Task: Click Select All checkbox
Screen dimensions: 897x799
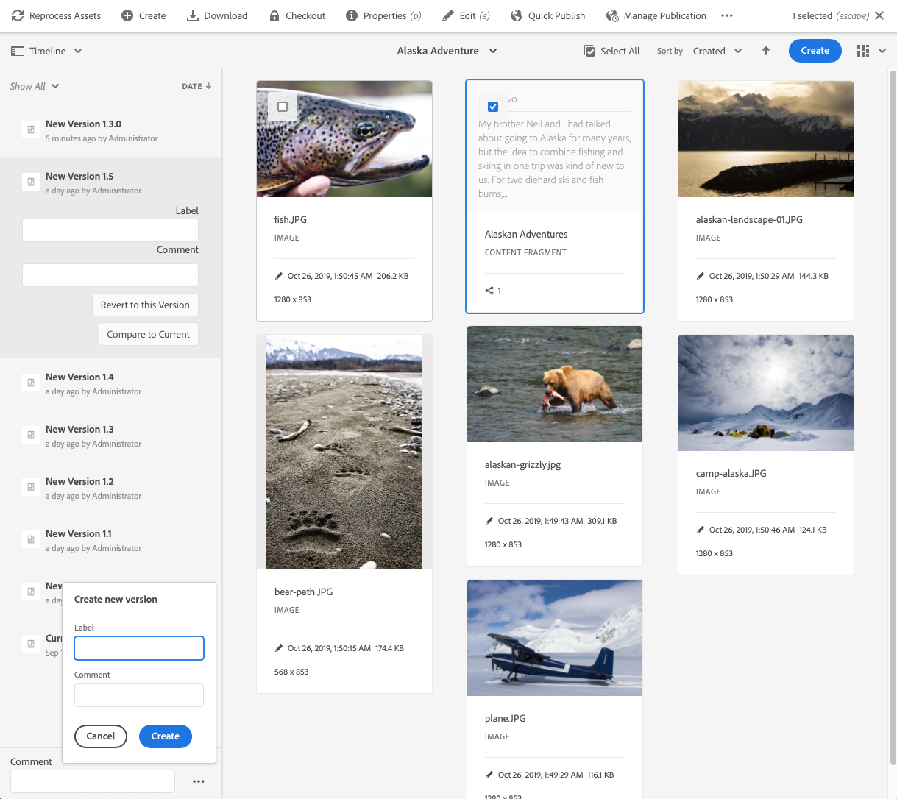Action: pos(589,51)
